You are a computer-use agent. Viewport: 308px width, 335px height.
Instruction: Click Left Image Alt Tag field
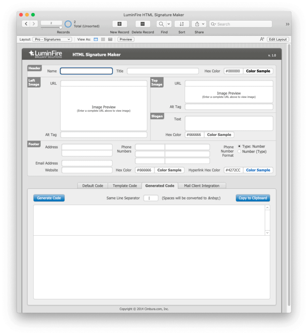104,134
